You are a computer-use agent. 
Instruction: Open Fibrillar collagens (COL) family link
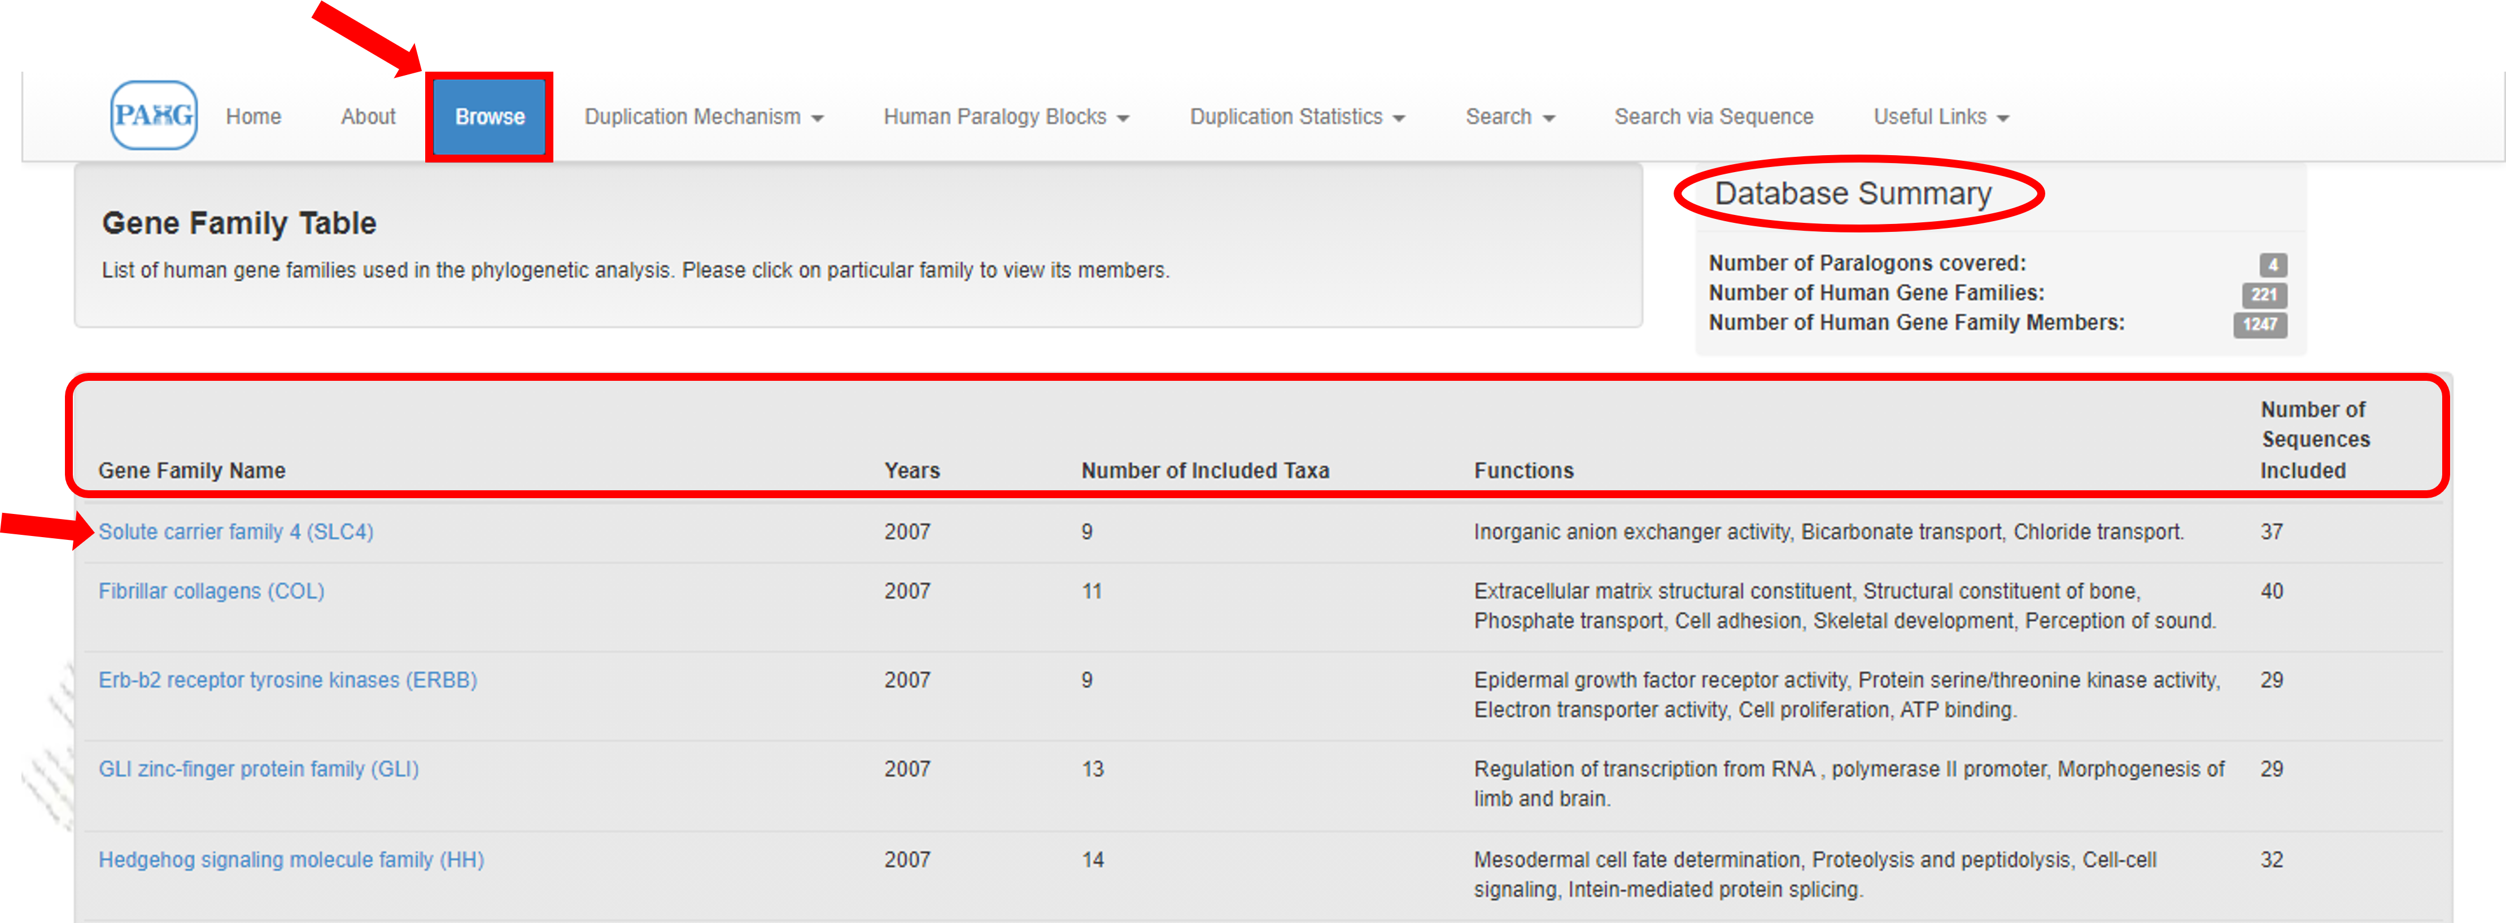[x=211, y=591]
